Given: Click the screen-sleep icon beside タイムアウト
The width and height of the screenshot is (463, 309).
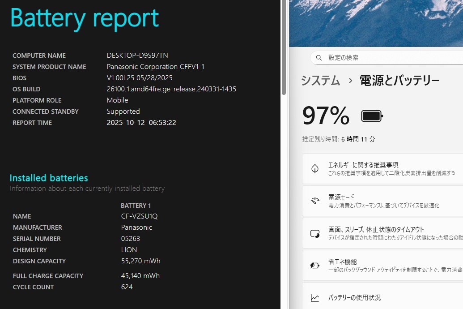Looking at the screenshot, I should click(x=315, y=234).
